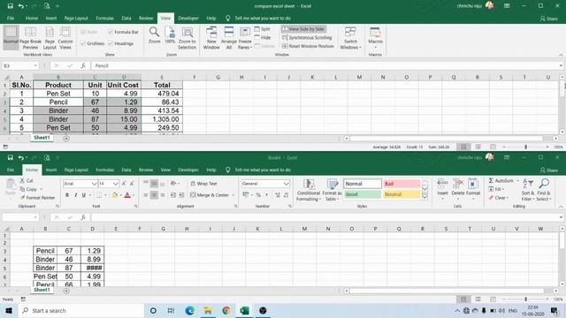Expand cell styles gallery
This screenshot has width=566, height=318.
[424, 197]
